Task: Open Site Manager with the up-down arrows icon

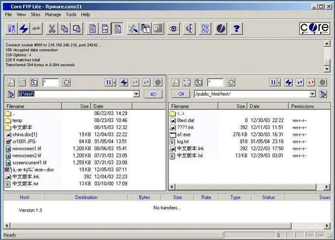Action: (12, 28)
